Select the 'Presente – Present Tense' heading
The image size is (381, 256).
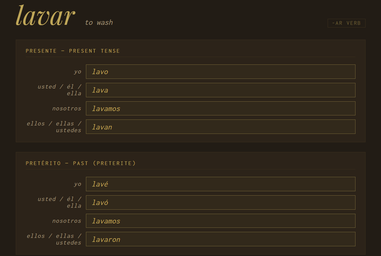73,51
